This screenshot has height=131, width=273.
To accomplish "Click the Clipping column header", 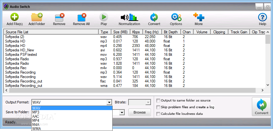I will pos(219,32).
